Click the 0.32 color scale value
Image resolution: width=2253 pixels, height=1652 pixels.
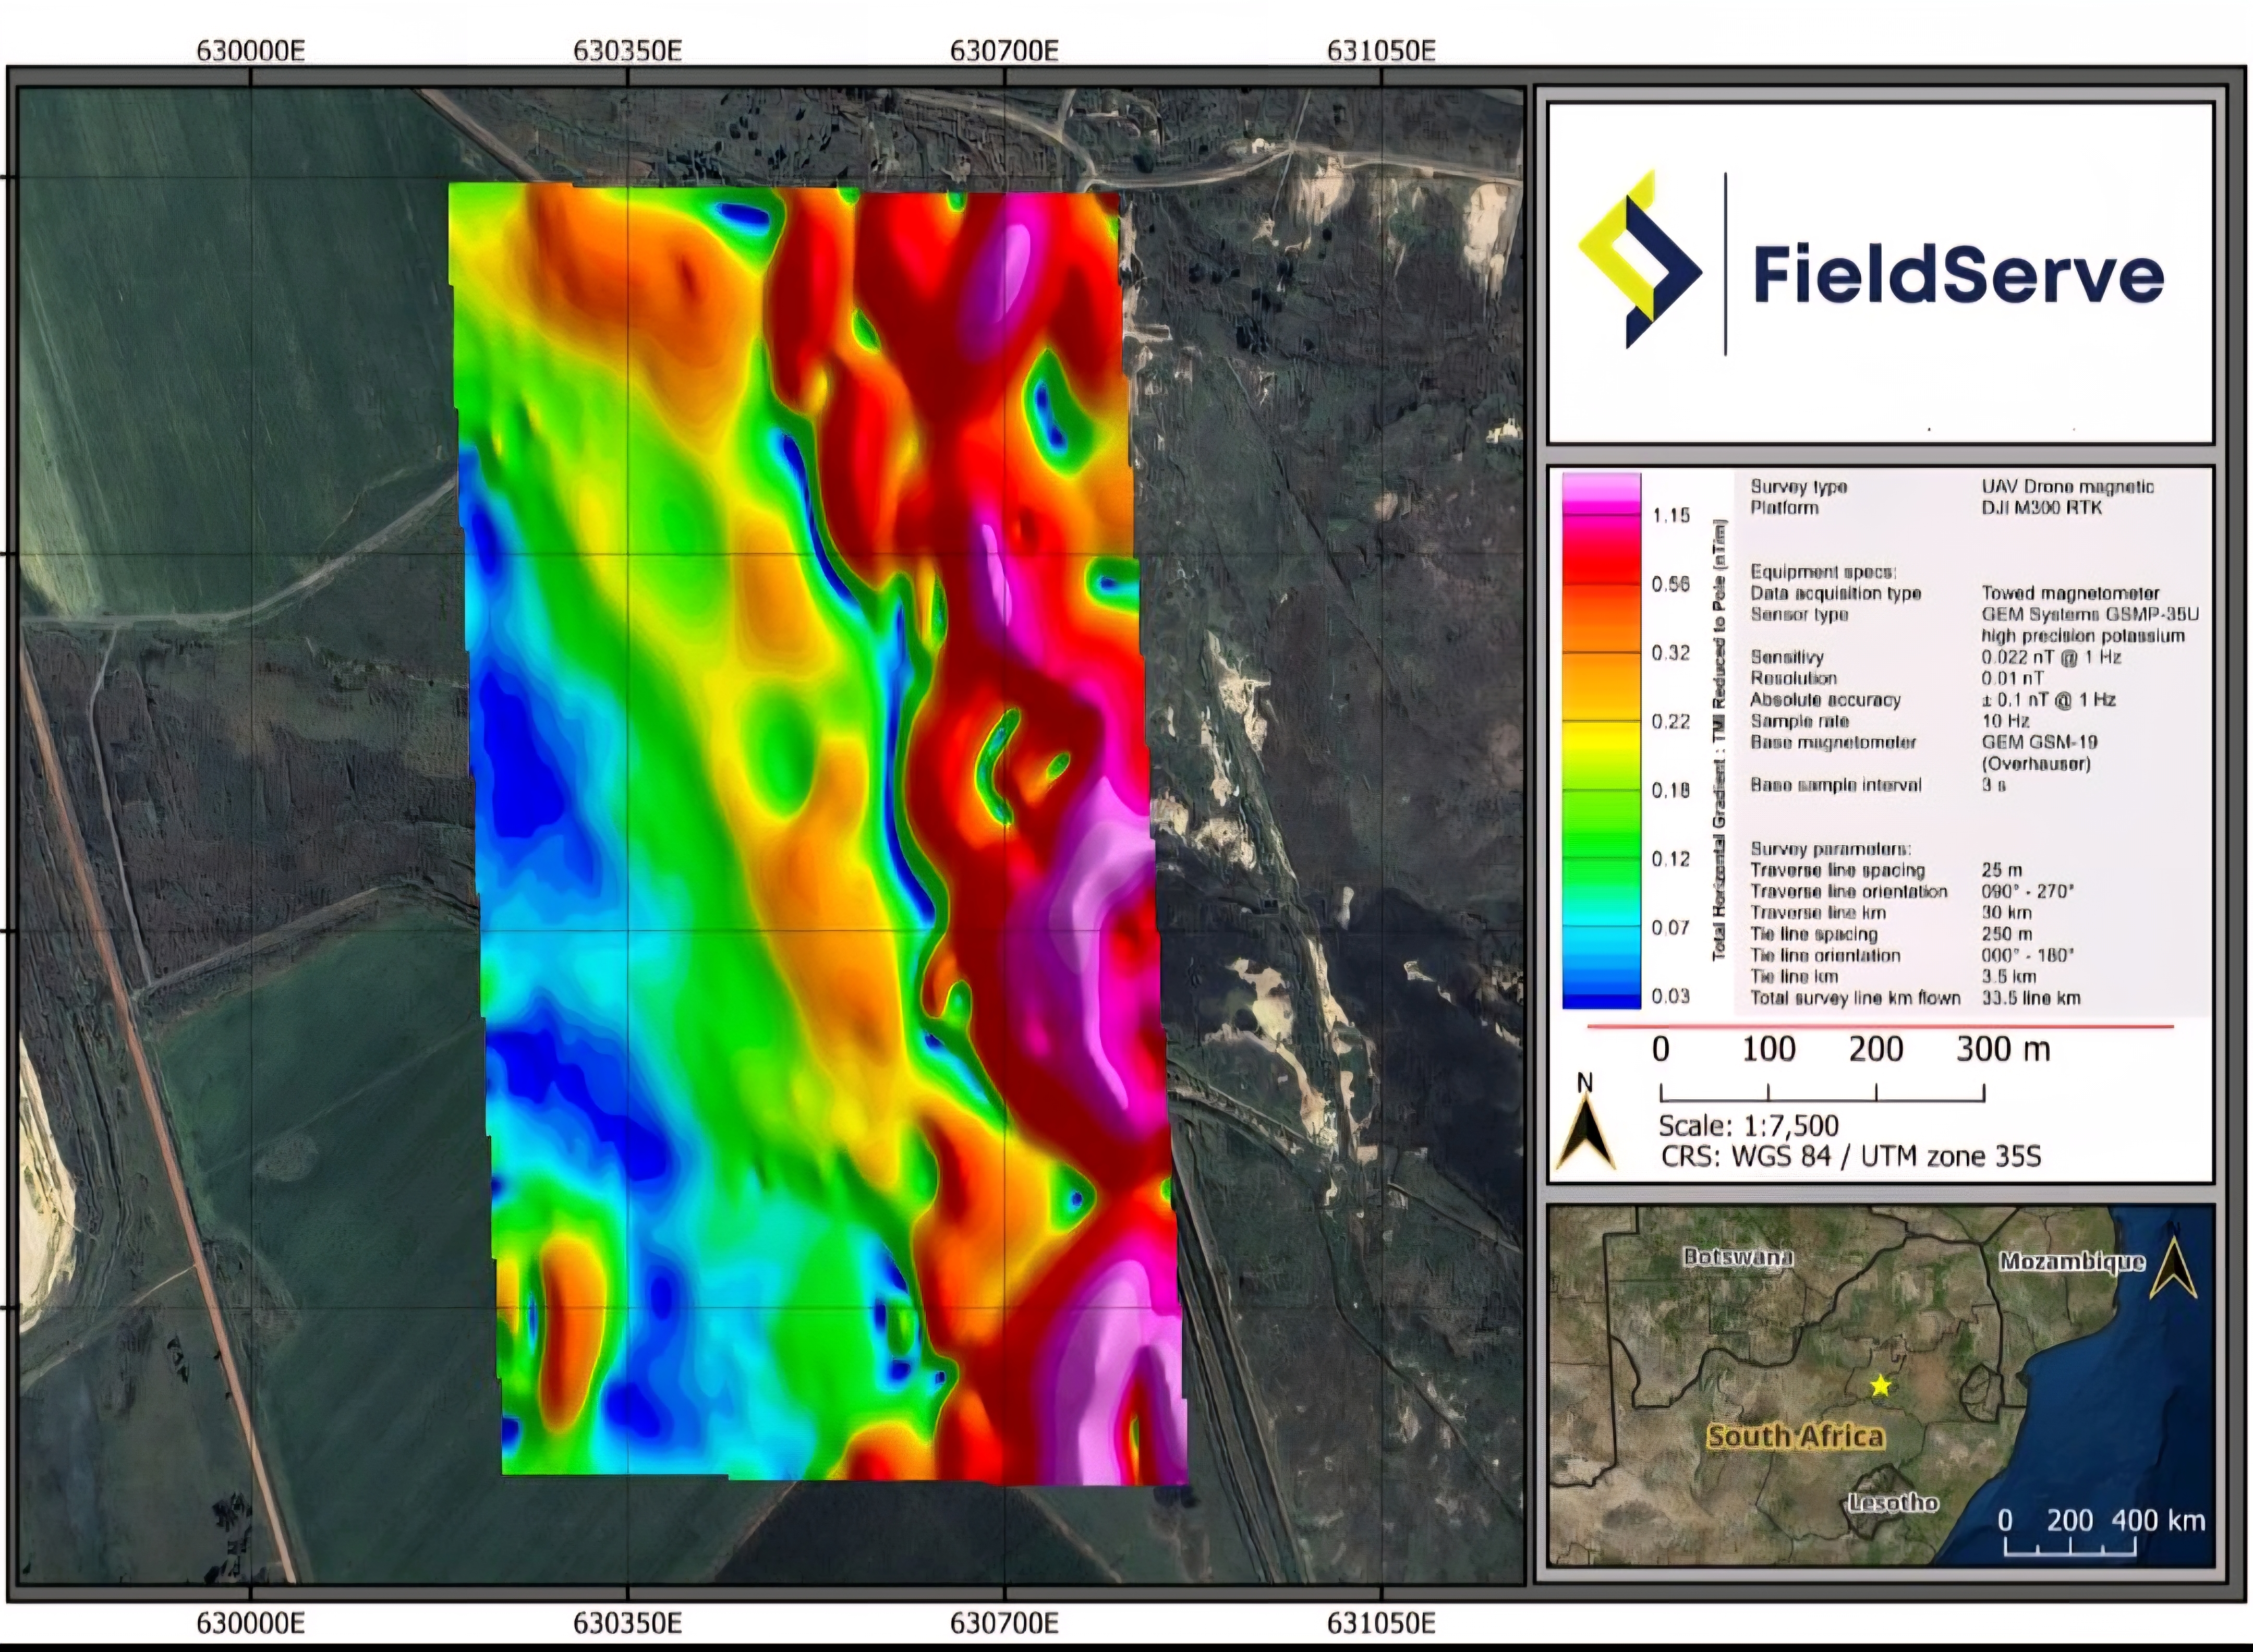(1671, 653)
